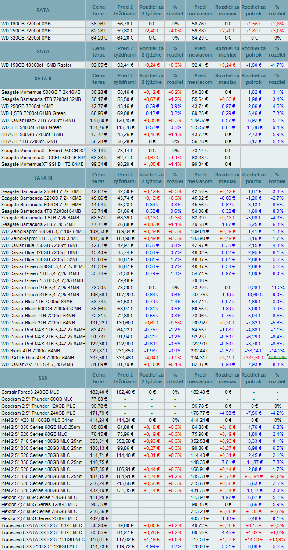Click the 353,51 € Intel 710 Series price
The width and height of the screenshot is (288, 550).
click(x=99, y=441)
